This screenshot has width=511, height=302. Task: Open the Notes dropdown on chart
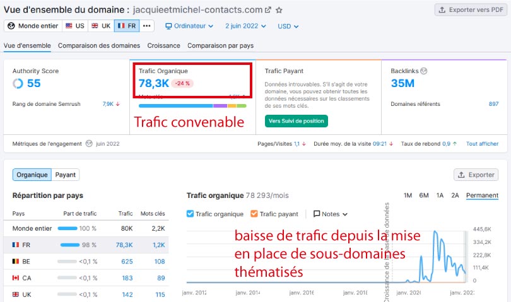click(x=331, y=214)
